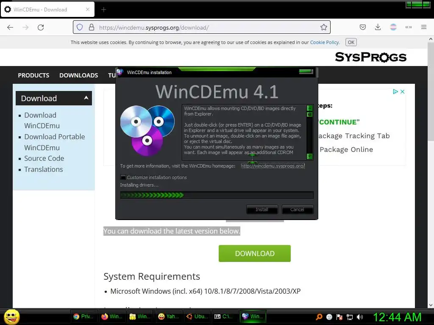This screenshot has width=434, height=325.
Task: Open the Cookie Policy link
Action: 324,42
